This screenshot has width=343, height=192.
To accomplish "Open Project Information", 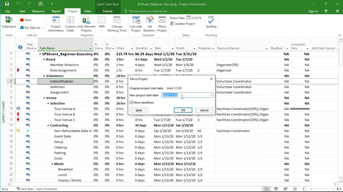I will [56, 24].
